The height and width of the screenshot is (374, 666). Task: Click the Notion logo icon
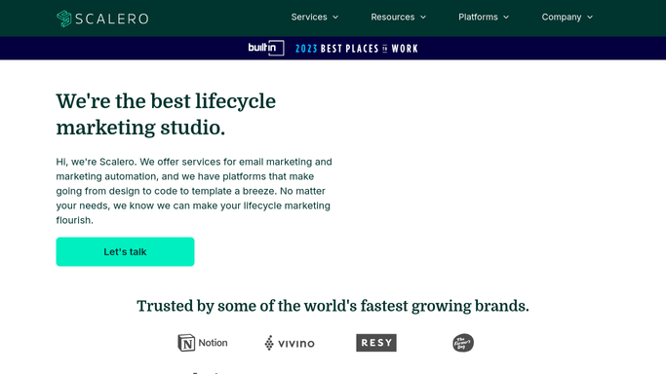[186, 343]
